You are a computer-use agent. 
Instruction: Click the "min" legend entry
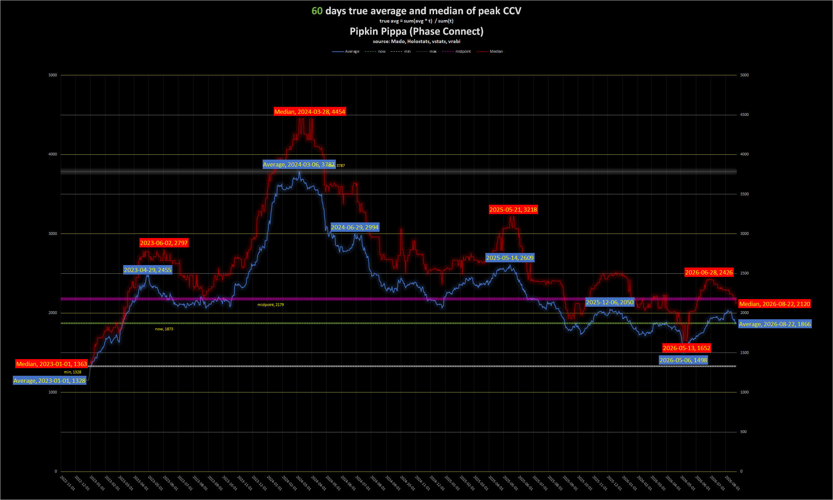point(401,51)
